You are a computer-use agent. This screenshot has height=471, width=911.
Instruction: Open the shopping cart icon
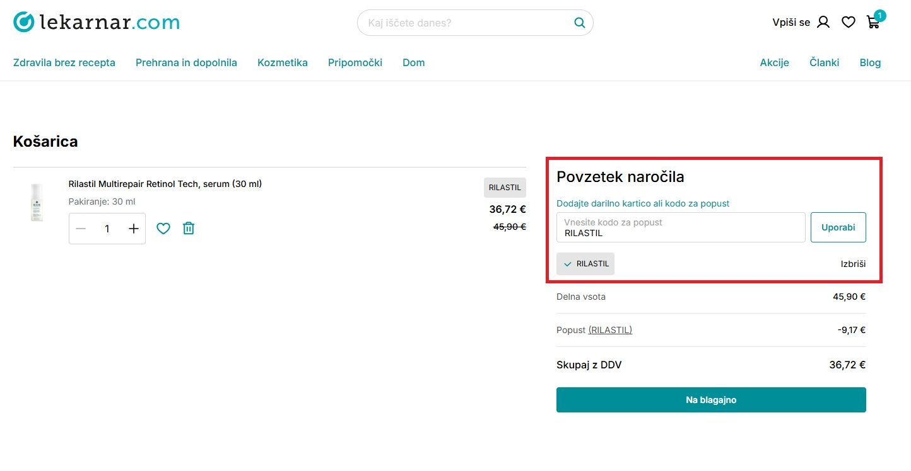873,23
